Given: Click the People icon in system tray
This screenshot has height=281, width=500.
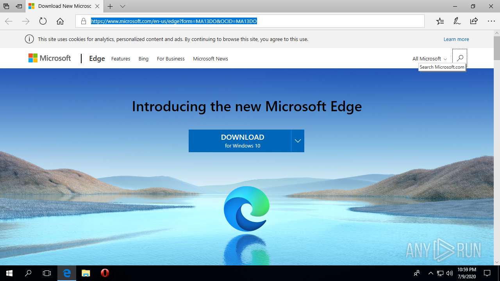Looking at the screenshot, I should [x=417, y=273].
